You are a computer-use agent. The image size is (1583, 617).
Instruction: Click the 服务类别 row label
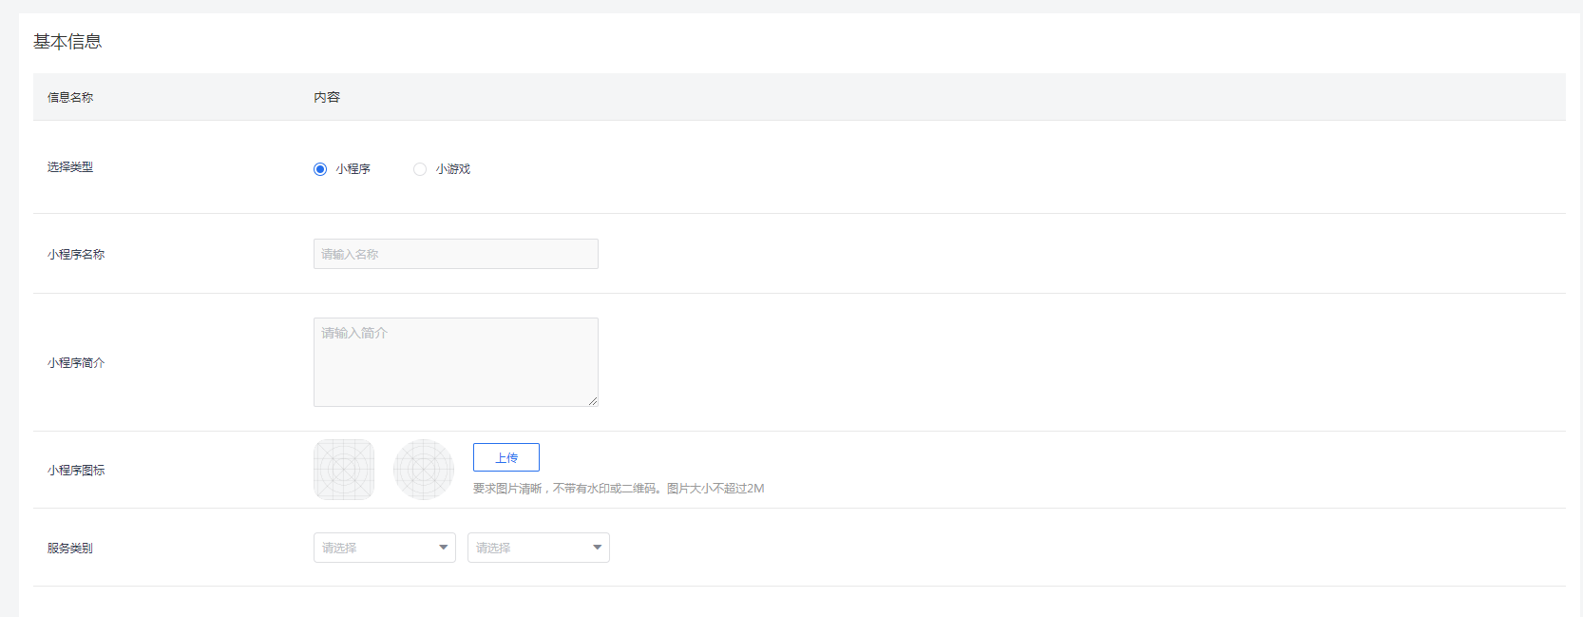click(70, 549)
